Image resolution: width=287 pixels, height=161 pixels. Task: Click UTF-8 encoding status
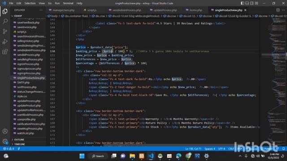coord(222,149)
